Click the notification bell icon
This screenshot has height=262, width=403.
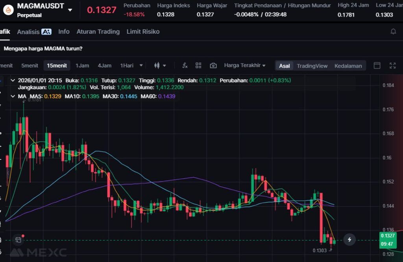click(393, 31)
